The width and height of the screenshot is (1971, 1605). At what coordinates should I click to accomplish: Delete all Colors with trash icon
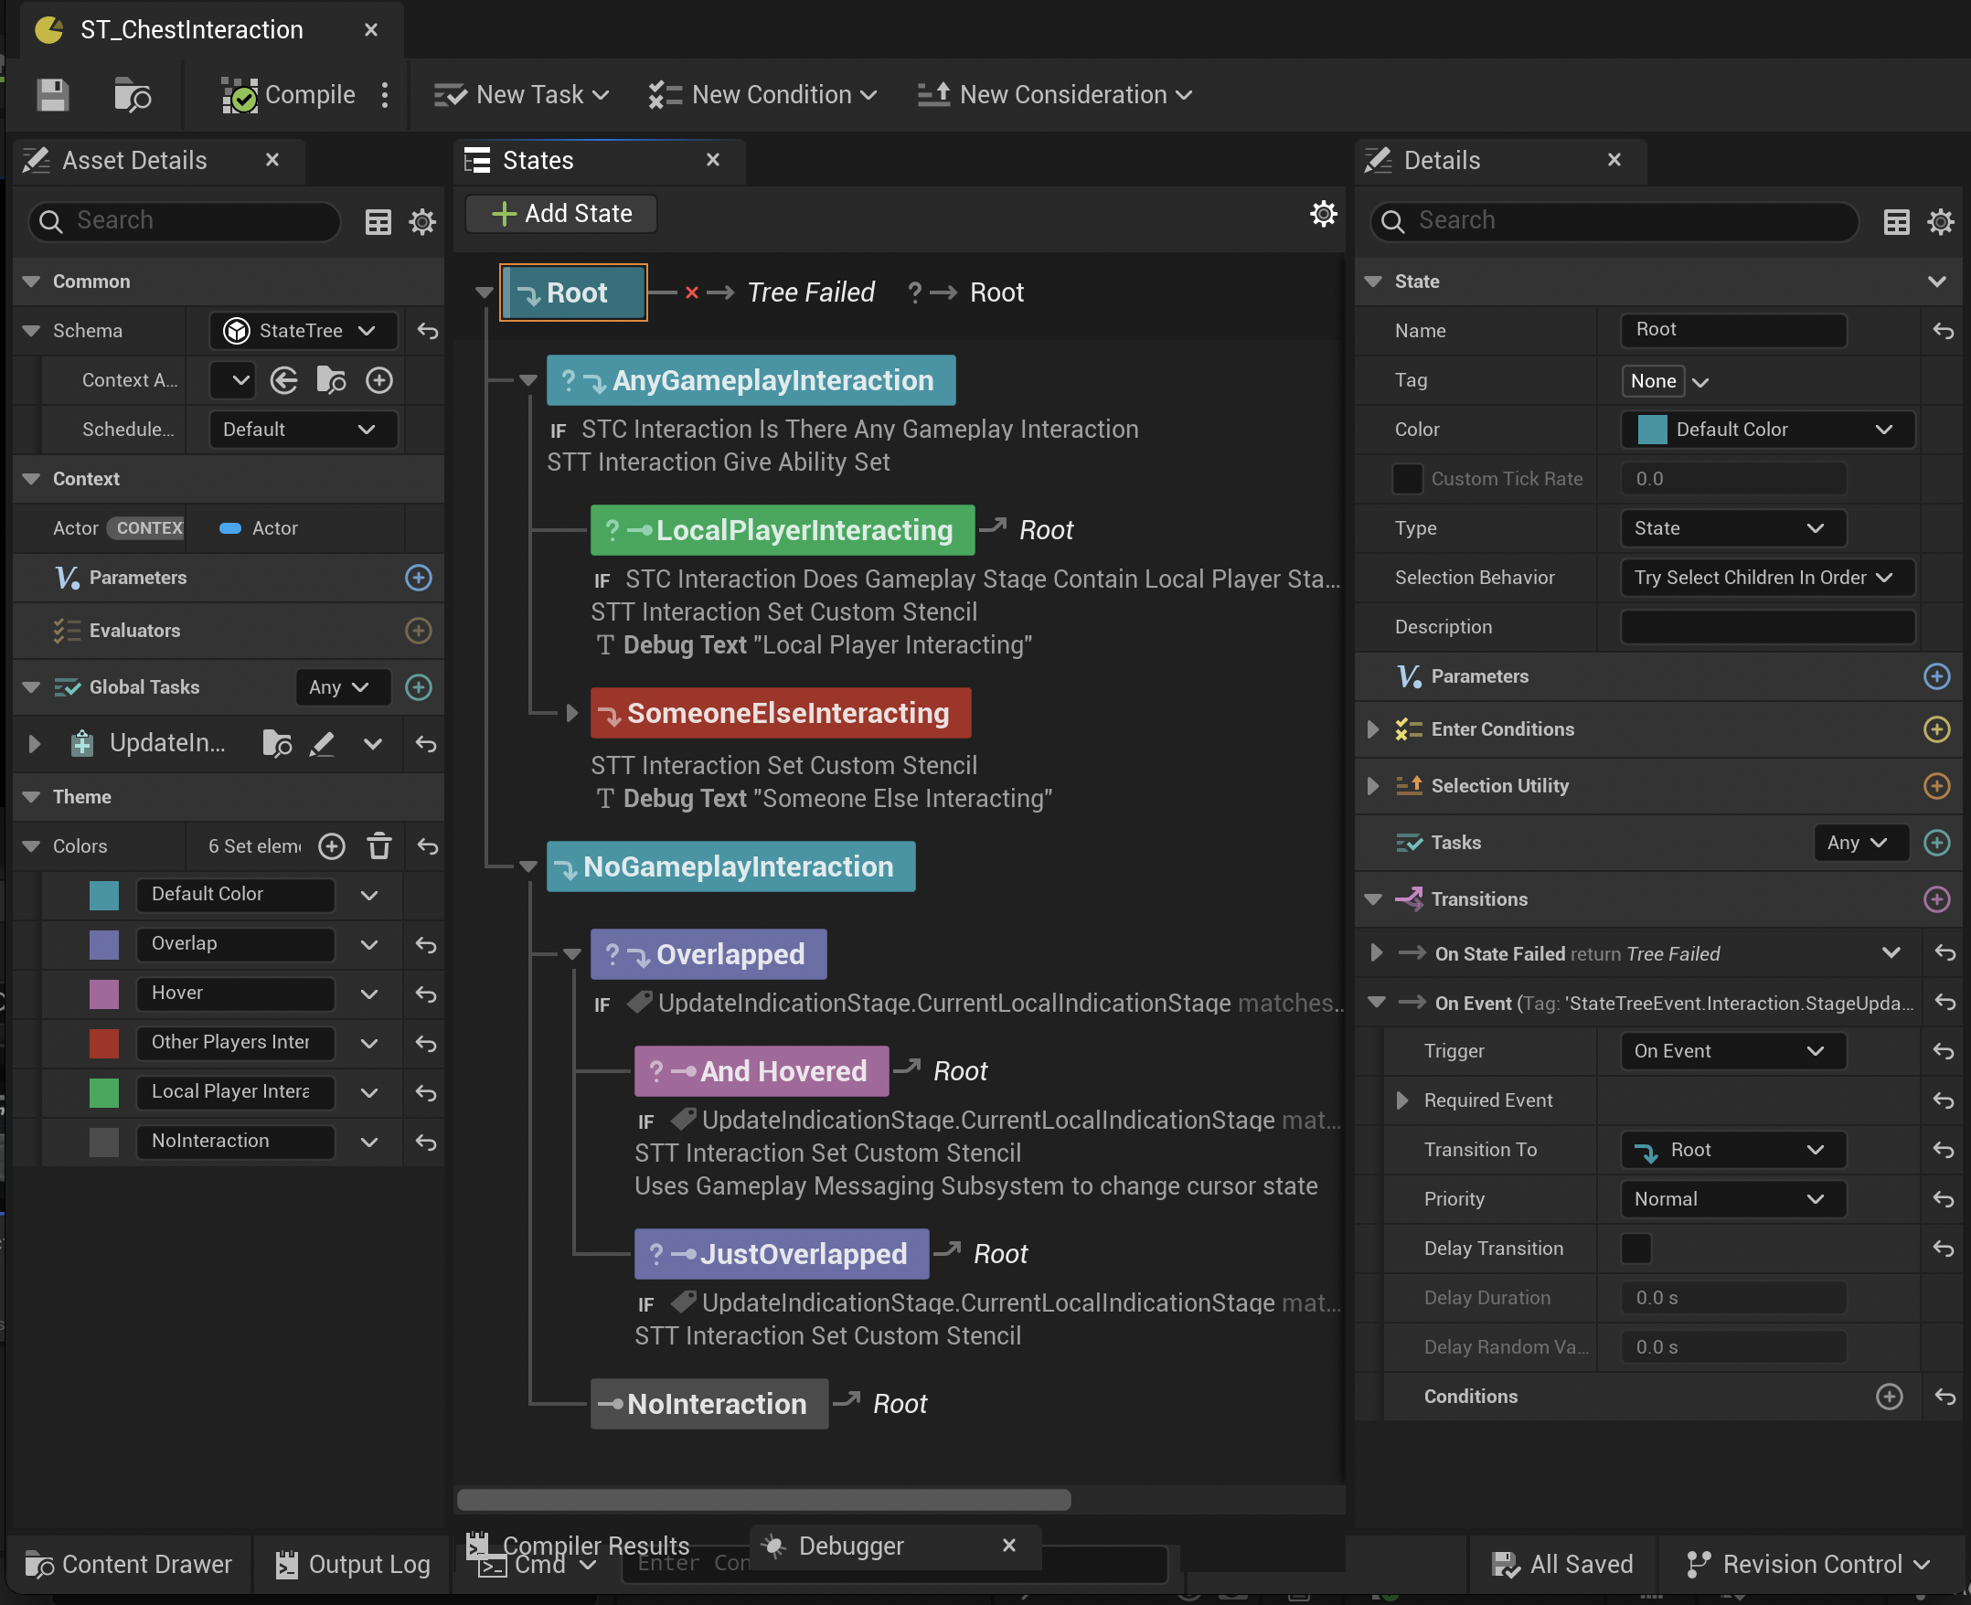tap(379, 846)
